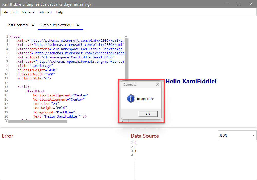
Task: Click the horizontal scroll right arrow
Action: pos(122,121)
